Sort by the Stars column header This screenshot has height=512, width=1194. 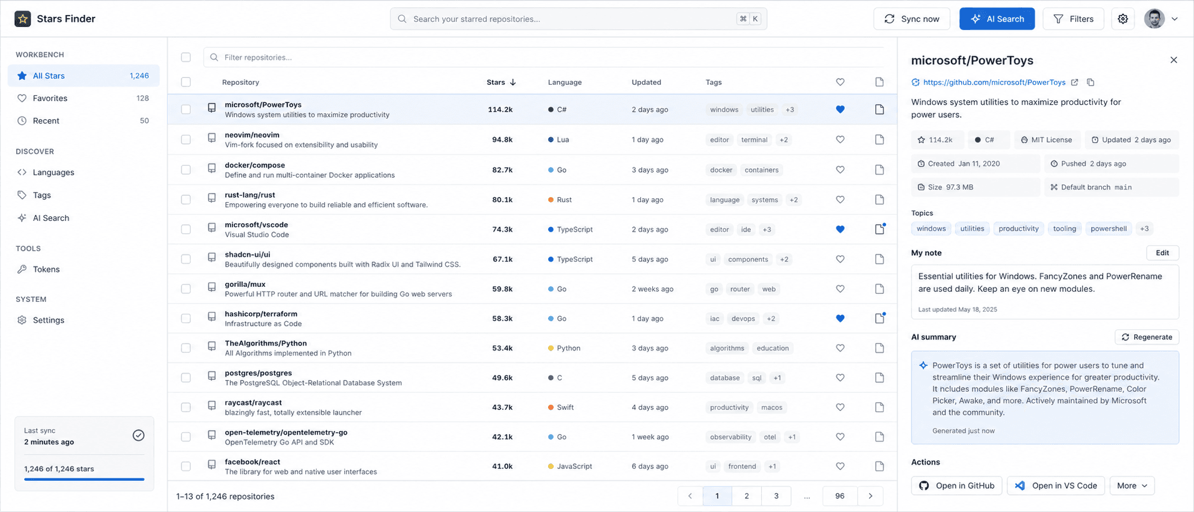pyautogui.click(x=501, y=82)
